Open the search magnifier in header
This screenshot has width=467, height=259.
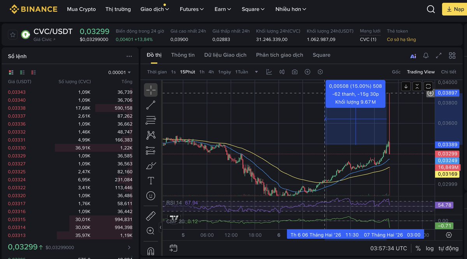coord(431,9)
